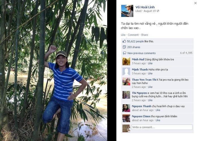Open Minh Huế's avatar thumbnail
The width and height of the screenshot is (198, 141).
pyautogui.click(x=126, y=61)
